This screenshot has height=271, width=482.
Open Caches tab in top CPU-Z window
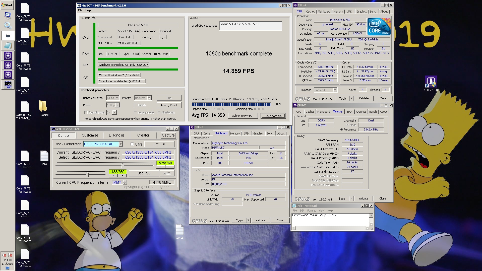(310, 12)
